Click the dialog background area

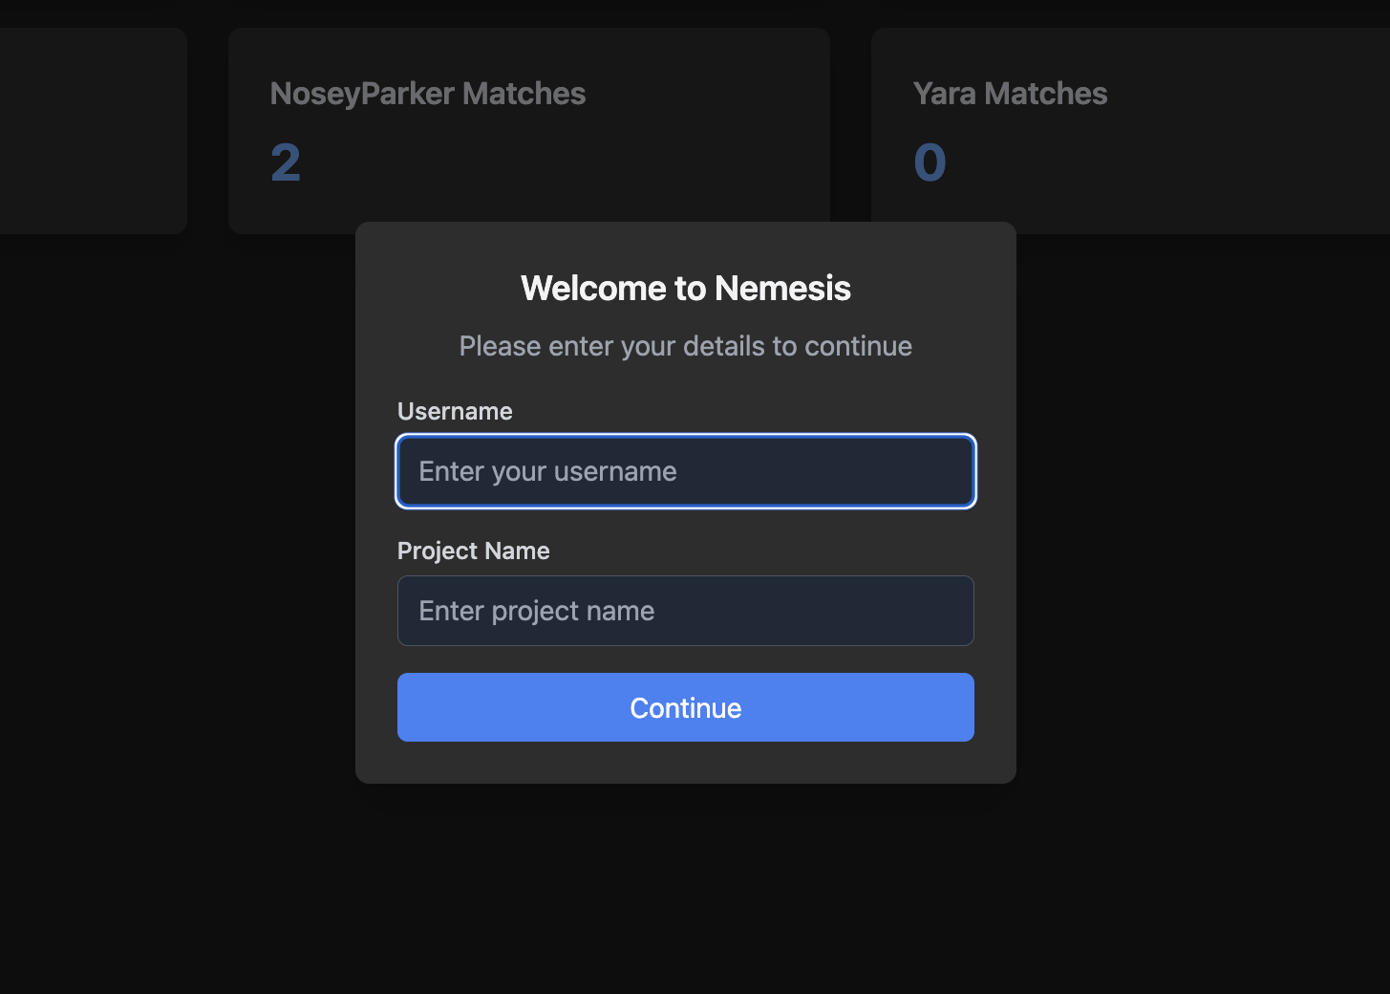point(685,760)
